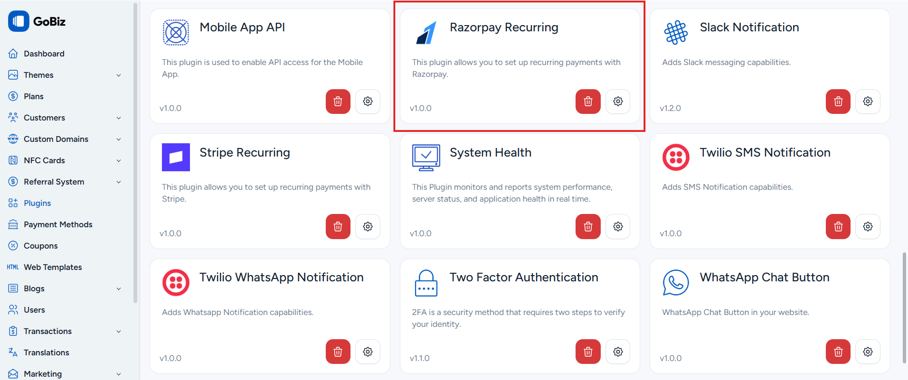Delete the Twilio SMS Notification plugin

[x=838, y=226]
